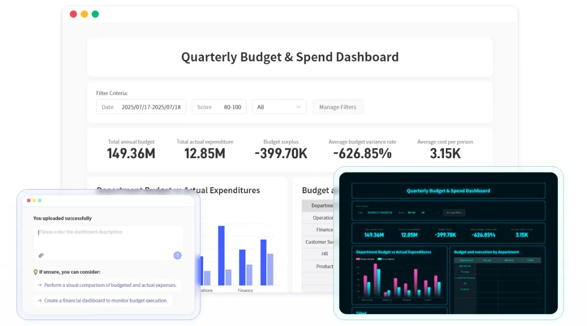Attach a file using the paperclip icon

point(41,255)
